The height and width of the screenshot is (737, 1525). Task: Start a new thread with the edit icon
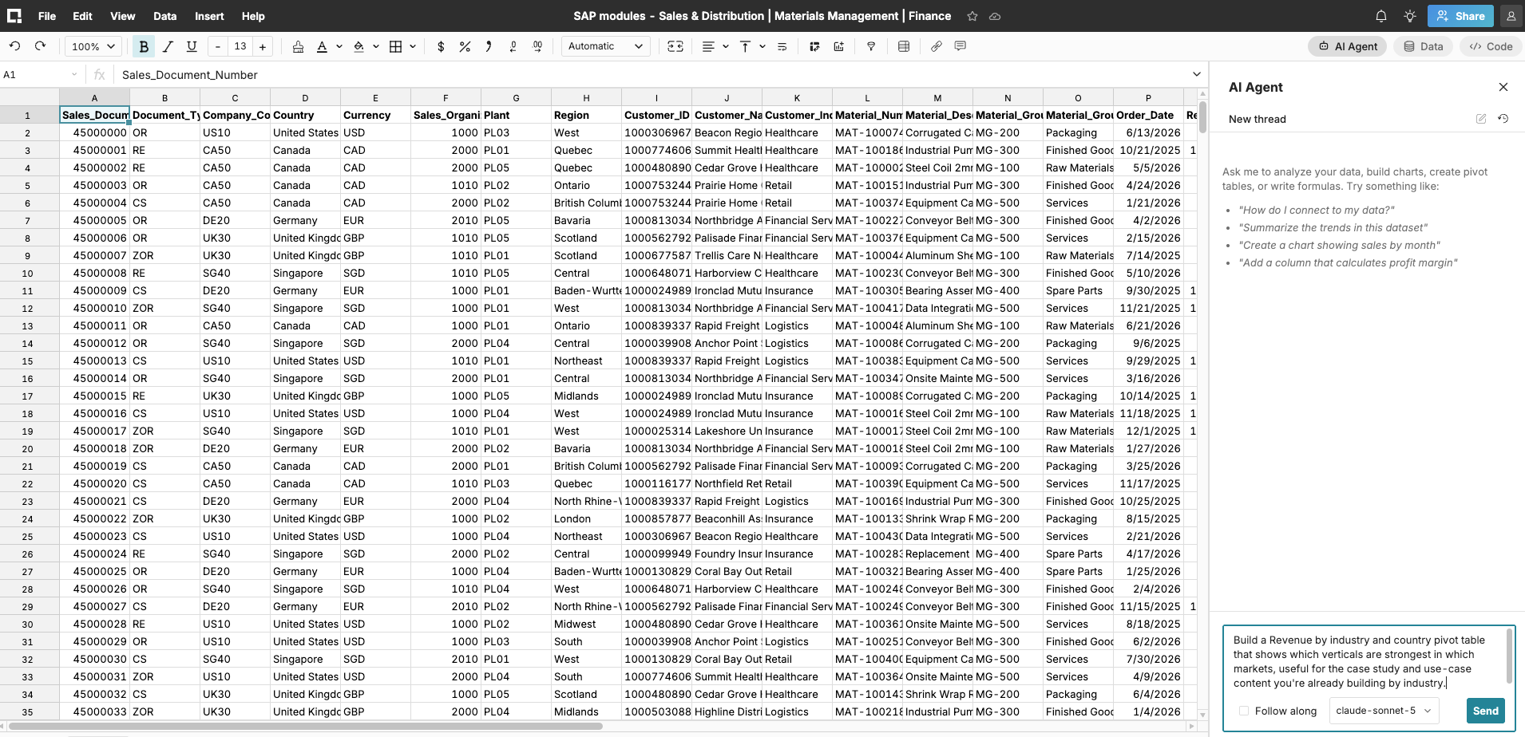[1481, 119]
